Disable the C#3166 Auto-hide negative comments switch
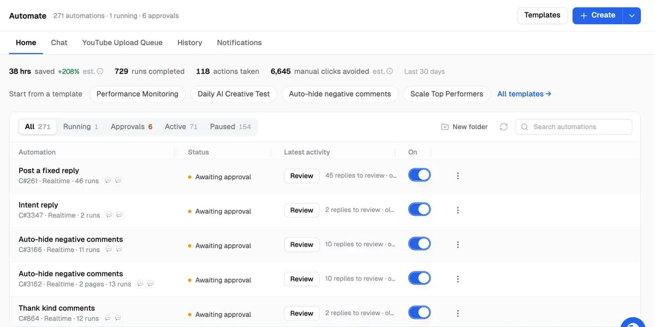This screenshot has height=327, width=655. [419, 244]
